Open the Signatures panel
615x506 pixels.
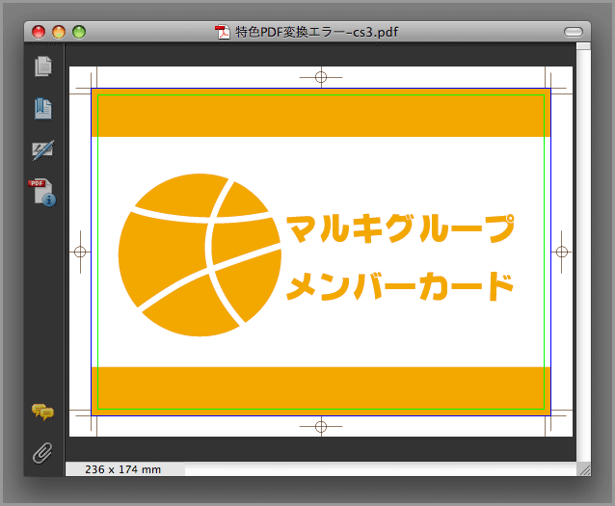pos(43,149)
